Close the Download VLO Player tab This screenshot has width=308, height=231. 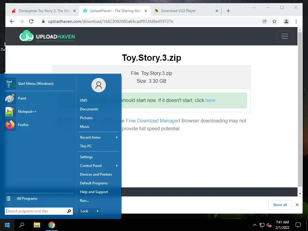[x=217, y=11]
